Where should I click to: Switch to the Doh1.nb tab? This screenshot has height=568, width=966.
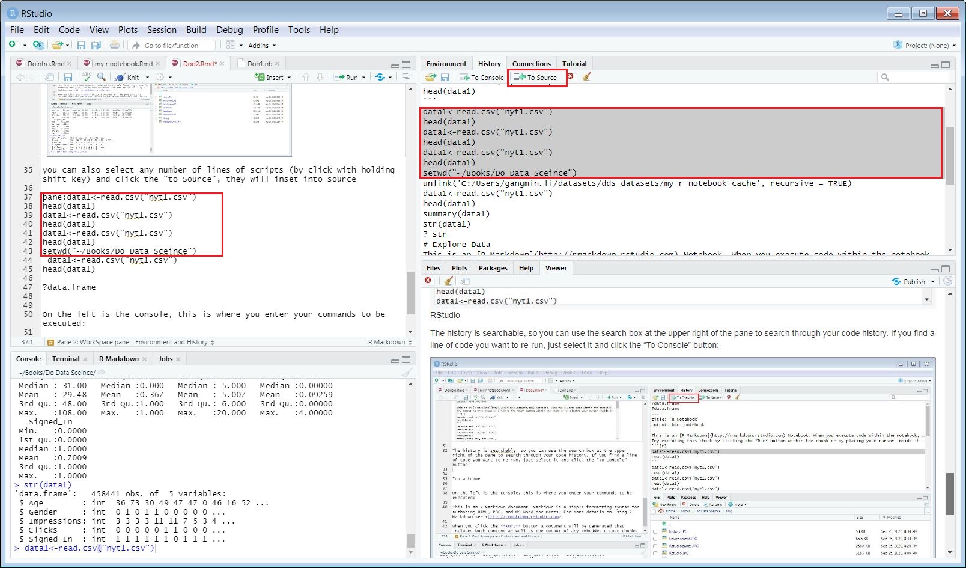pyautogui.click(x=260, y=64)
